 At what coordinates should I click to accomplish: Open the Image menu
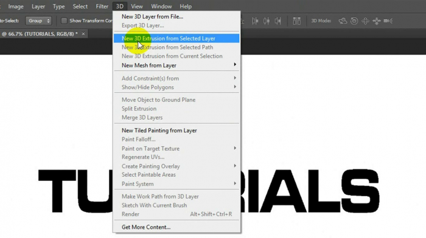pyautogui.click(x=16, y=6)
